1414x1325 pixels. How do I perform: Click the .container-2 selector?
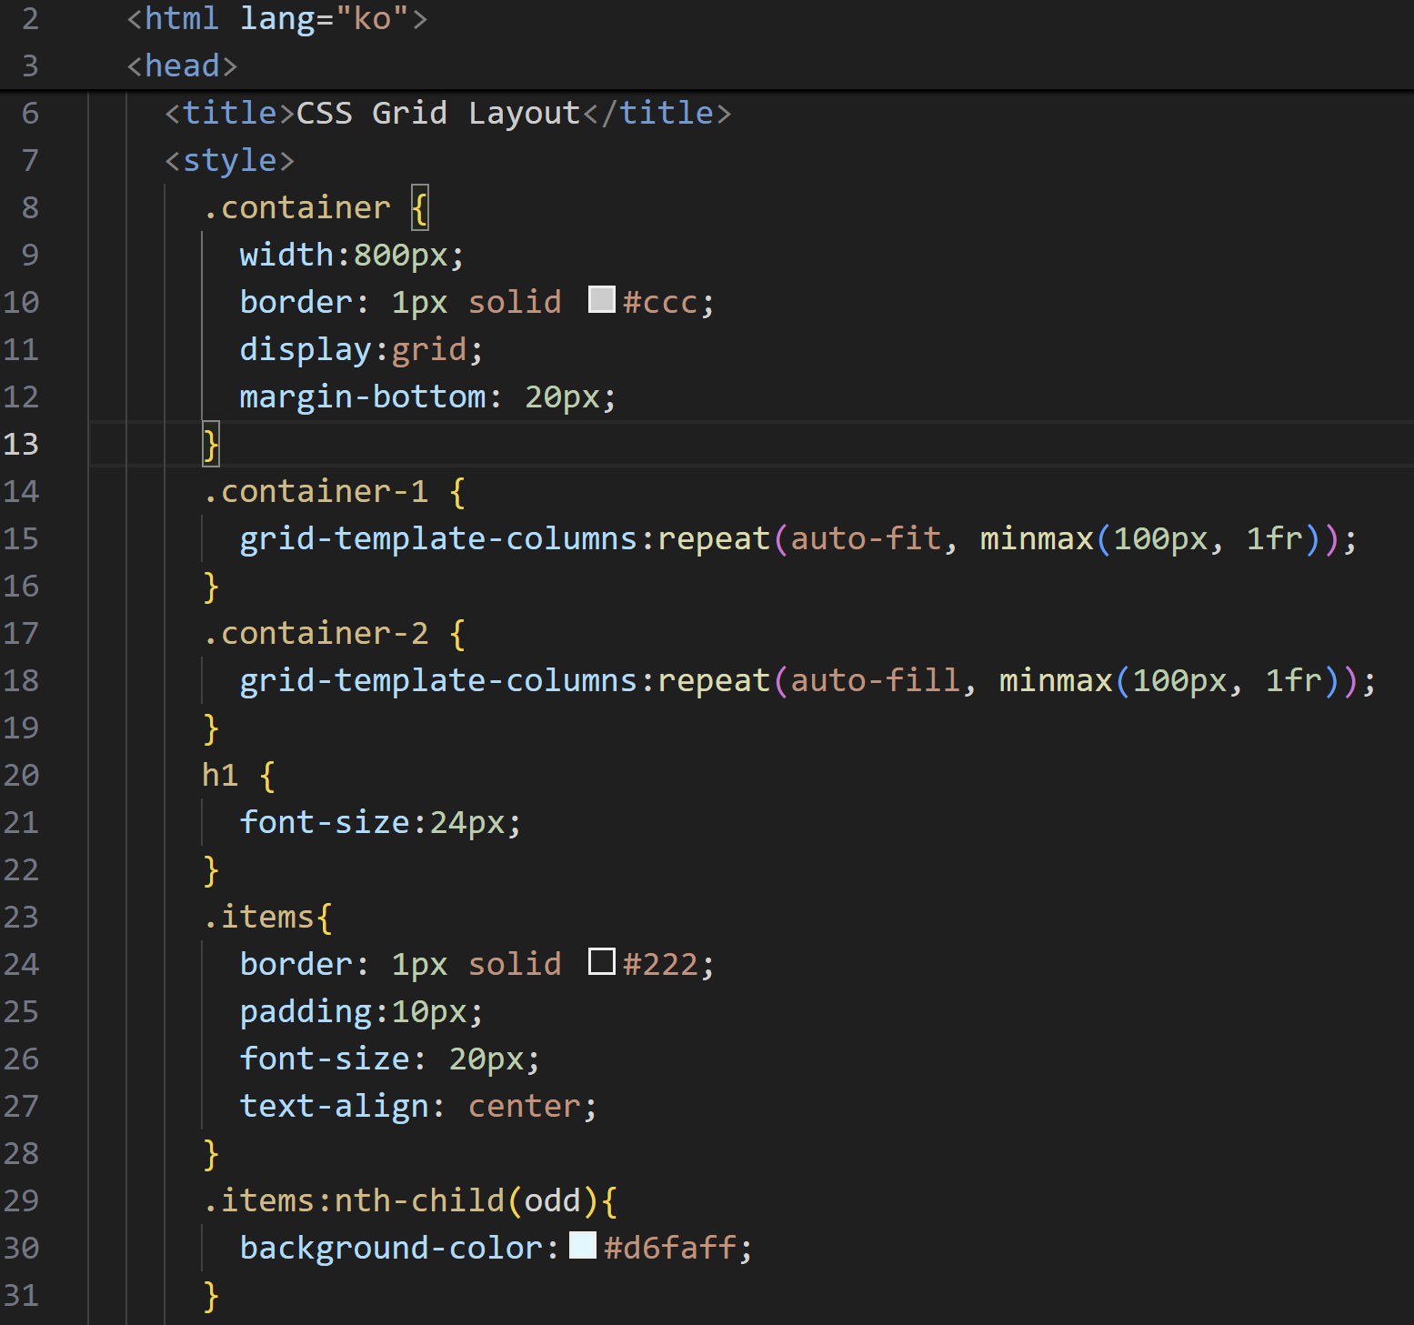(x=316, y=634)
